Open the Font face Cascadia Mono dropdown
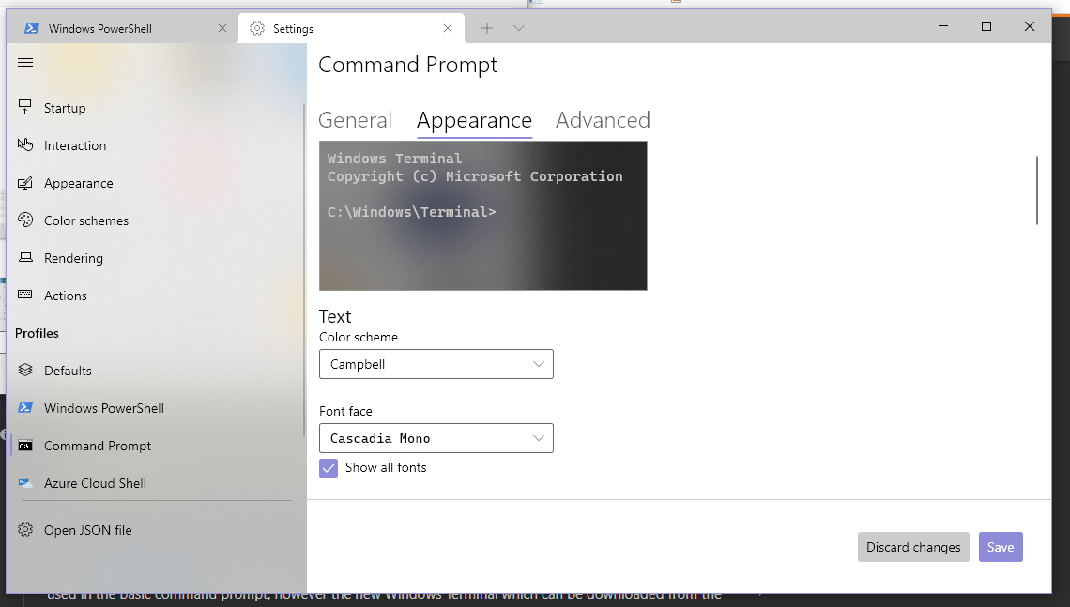Screen dimensions: 1070x607 (x=436, y=438)
